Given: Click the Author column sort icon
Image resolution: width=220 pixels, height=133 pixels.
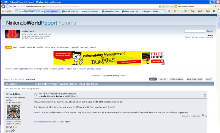Looking at the screenshot, I should pyautogui.click(x=7, y=84).
